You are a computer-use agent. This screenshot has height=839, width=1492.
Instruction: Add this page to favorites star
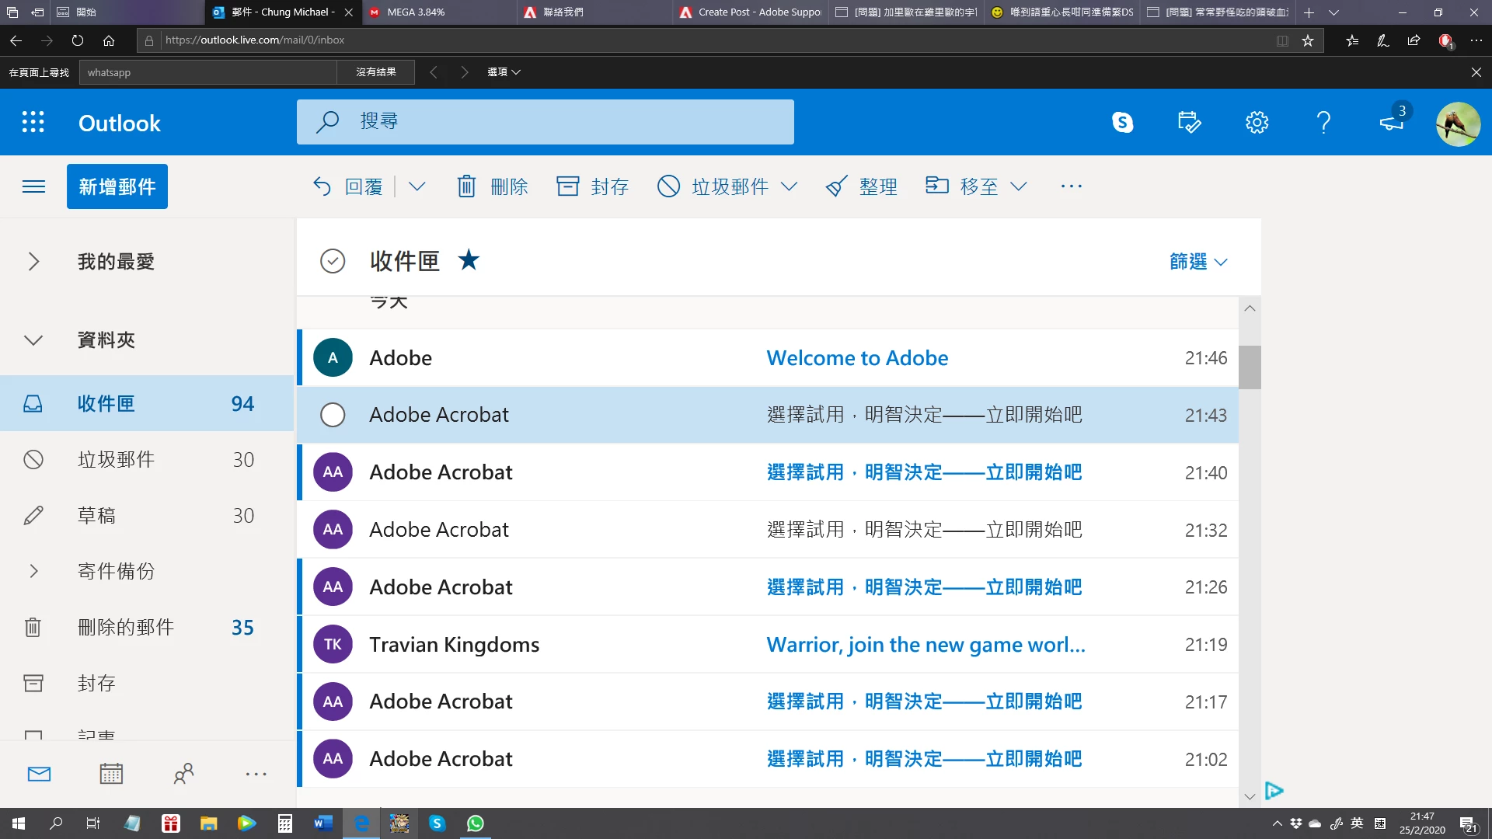1308,40
